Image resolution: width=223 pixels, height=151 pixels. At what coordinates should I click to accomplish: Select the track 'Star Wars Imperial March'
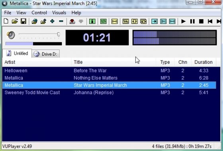point(100,85)
